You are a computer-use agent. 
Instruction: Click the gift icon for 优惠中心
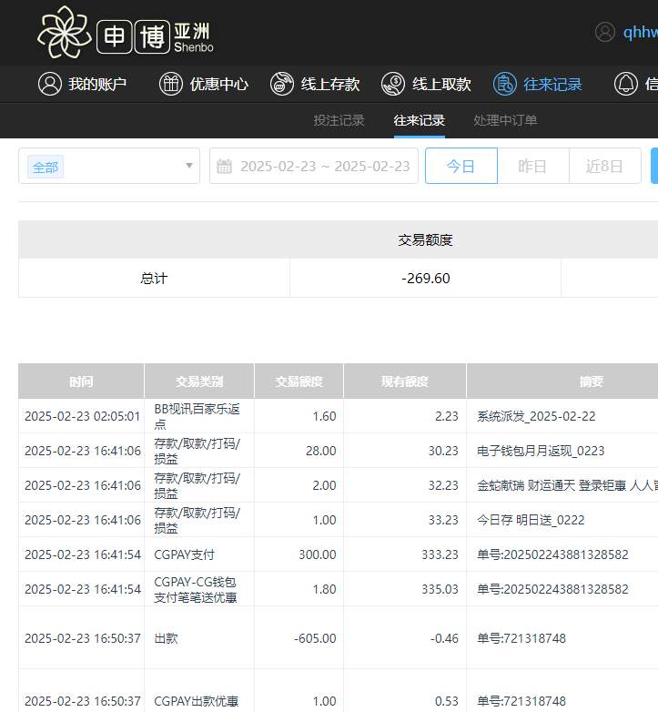point(171,84)
